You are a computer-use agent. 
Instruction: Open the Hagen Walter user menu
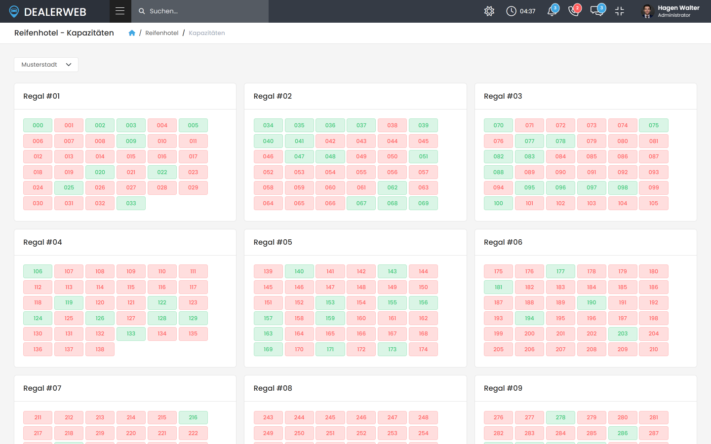(671, 11)
